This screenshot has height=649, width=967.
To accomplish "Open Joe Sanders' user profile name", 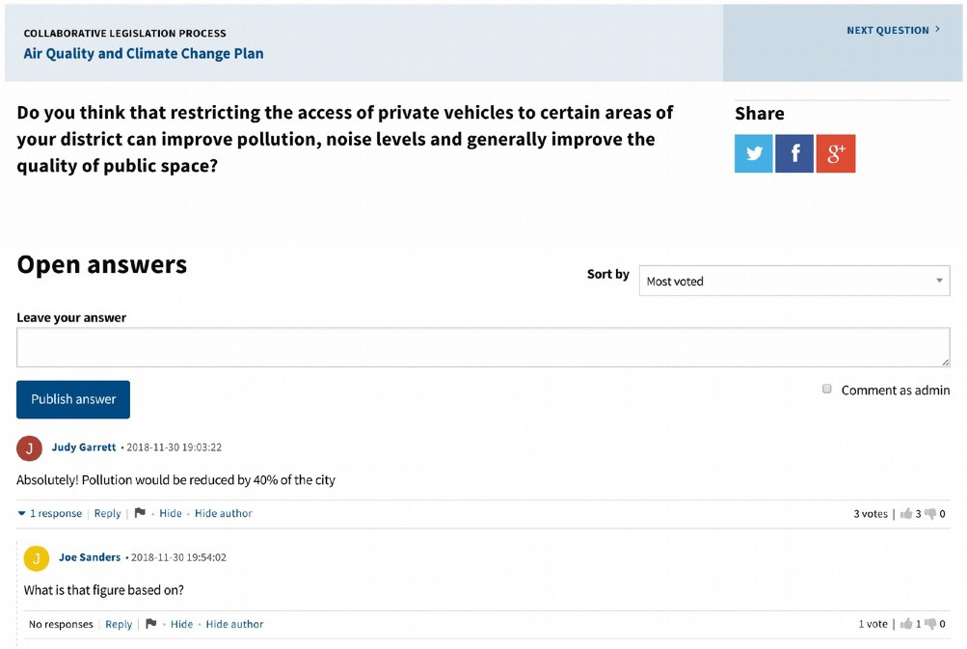I will 90,557.
